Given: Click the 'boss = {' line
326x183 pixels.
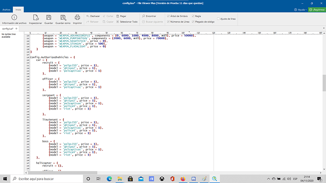Looking at the screenshot, I should click(x=49, y=141).
